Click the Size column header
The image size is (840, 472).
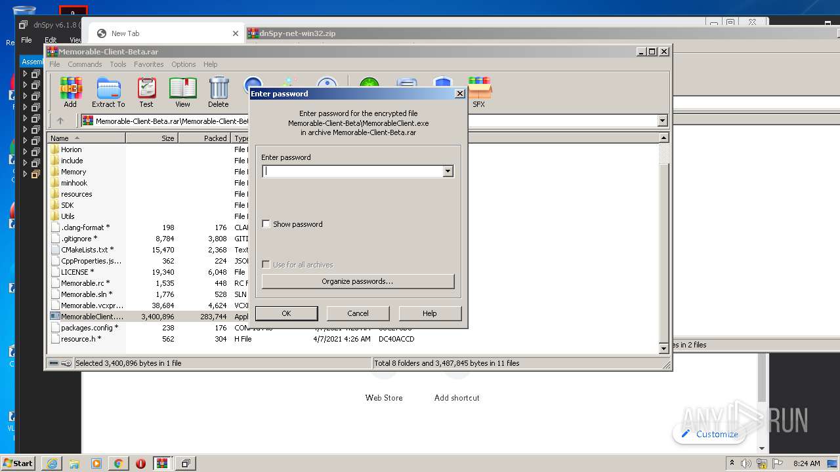pyautogui.click(x=152, y=138)
